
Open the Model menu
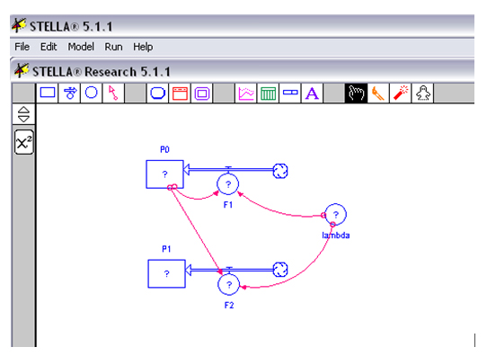(x=81, y=47)
